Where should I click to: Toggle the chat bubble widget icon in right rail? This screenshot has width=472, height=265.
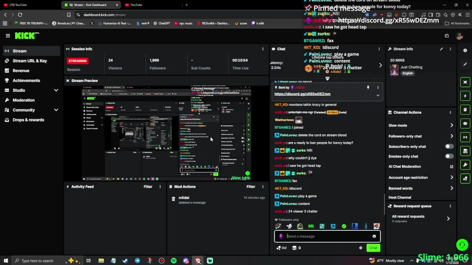(465, 123)
